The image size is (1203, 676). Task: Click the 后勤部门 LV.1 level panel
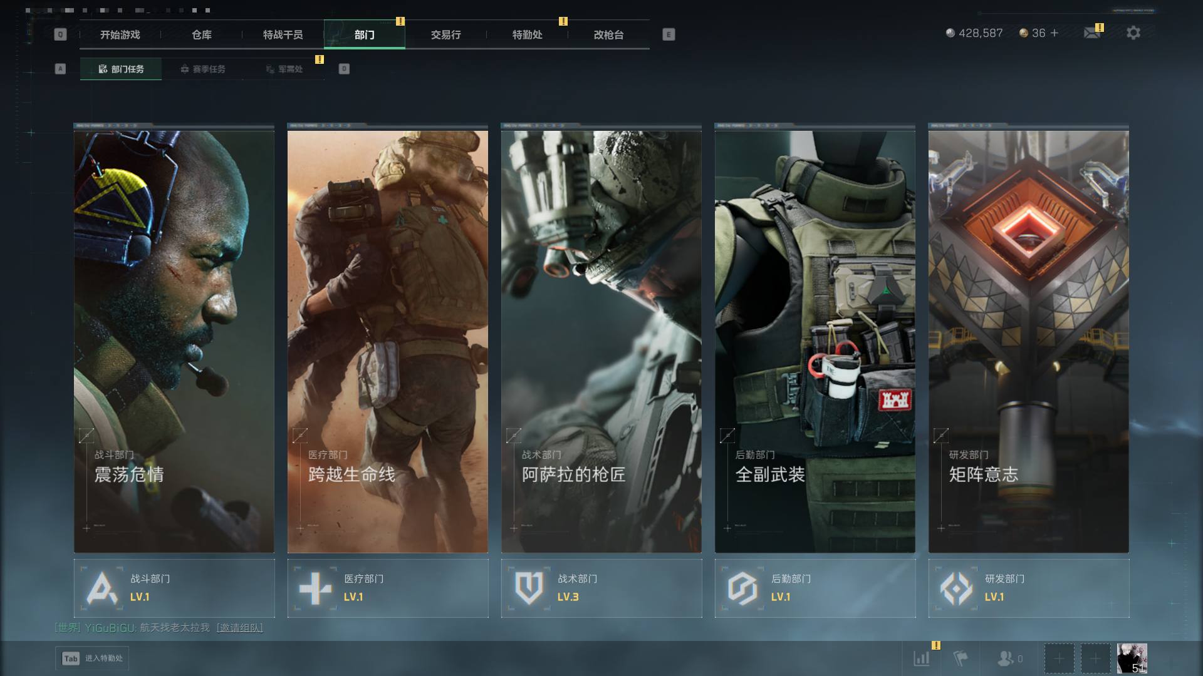click(x=815, y=588)
